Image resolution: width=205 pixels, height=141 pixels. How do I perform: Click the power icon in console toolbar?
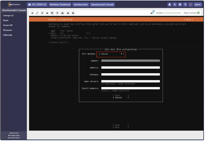(x=57, y=13)
